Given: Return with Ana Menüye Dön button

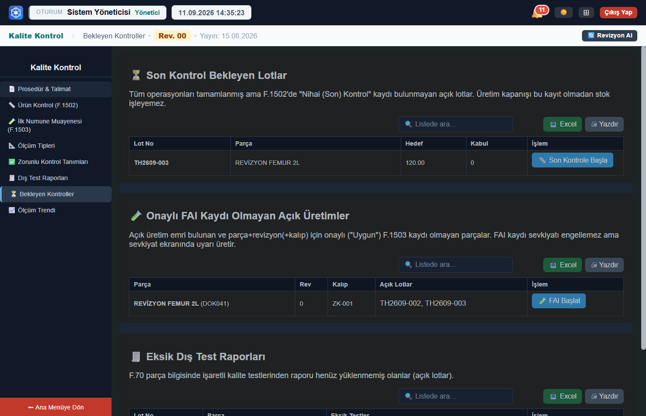Looking at the screenshot, I should 56,407.
